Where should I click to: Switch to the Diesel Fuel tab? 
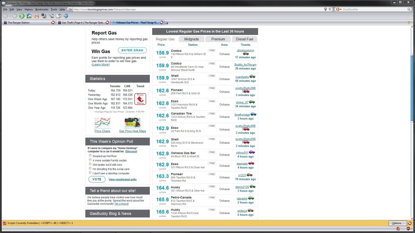245,39
